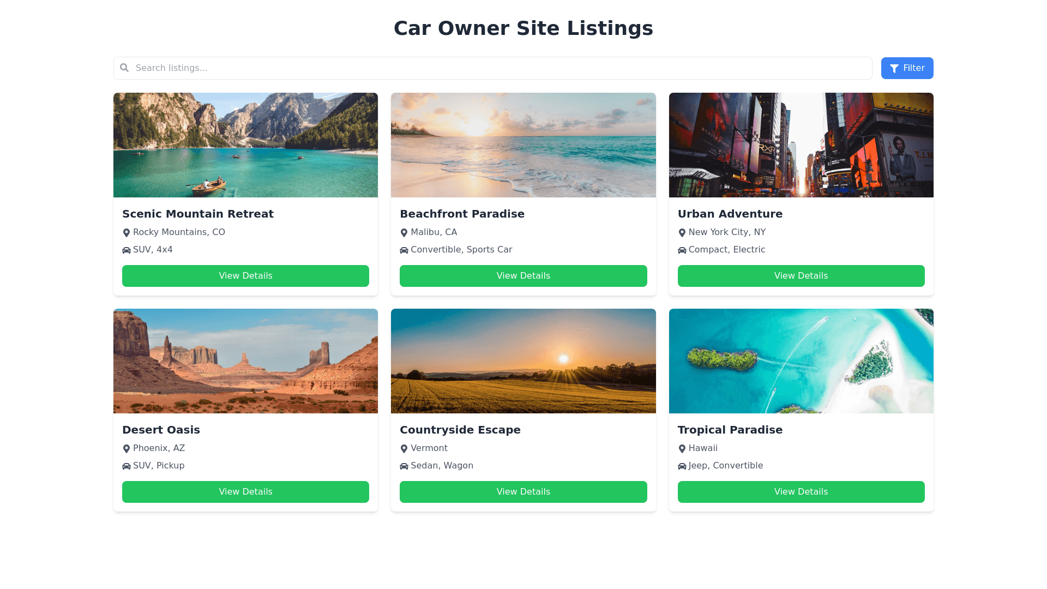The image size is (1047, 589).
Task: View details for Scenic Mountain Retreat
Action: 245,276
